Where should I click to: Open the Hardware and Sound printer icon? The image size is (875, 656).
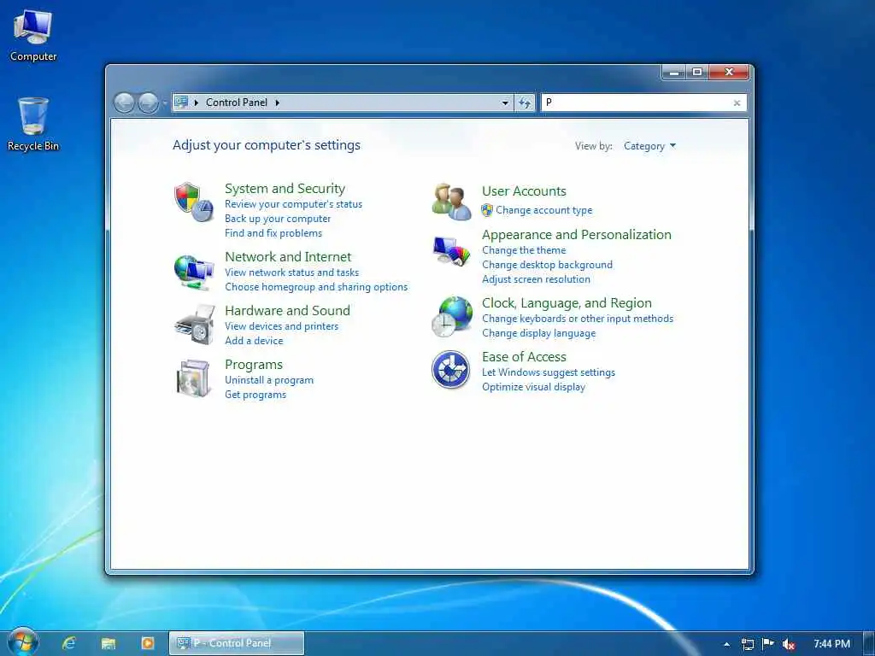point(195,325)
